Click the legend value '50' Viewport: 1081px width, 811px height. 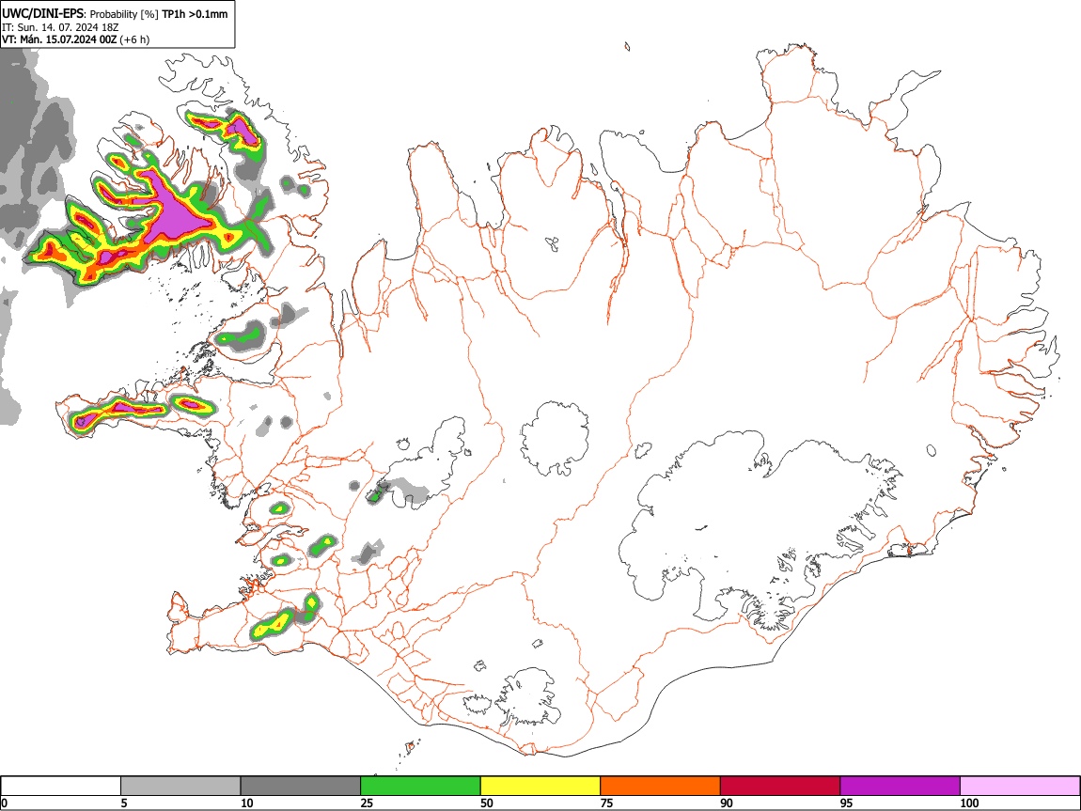point(487,803)
